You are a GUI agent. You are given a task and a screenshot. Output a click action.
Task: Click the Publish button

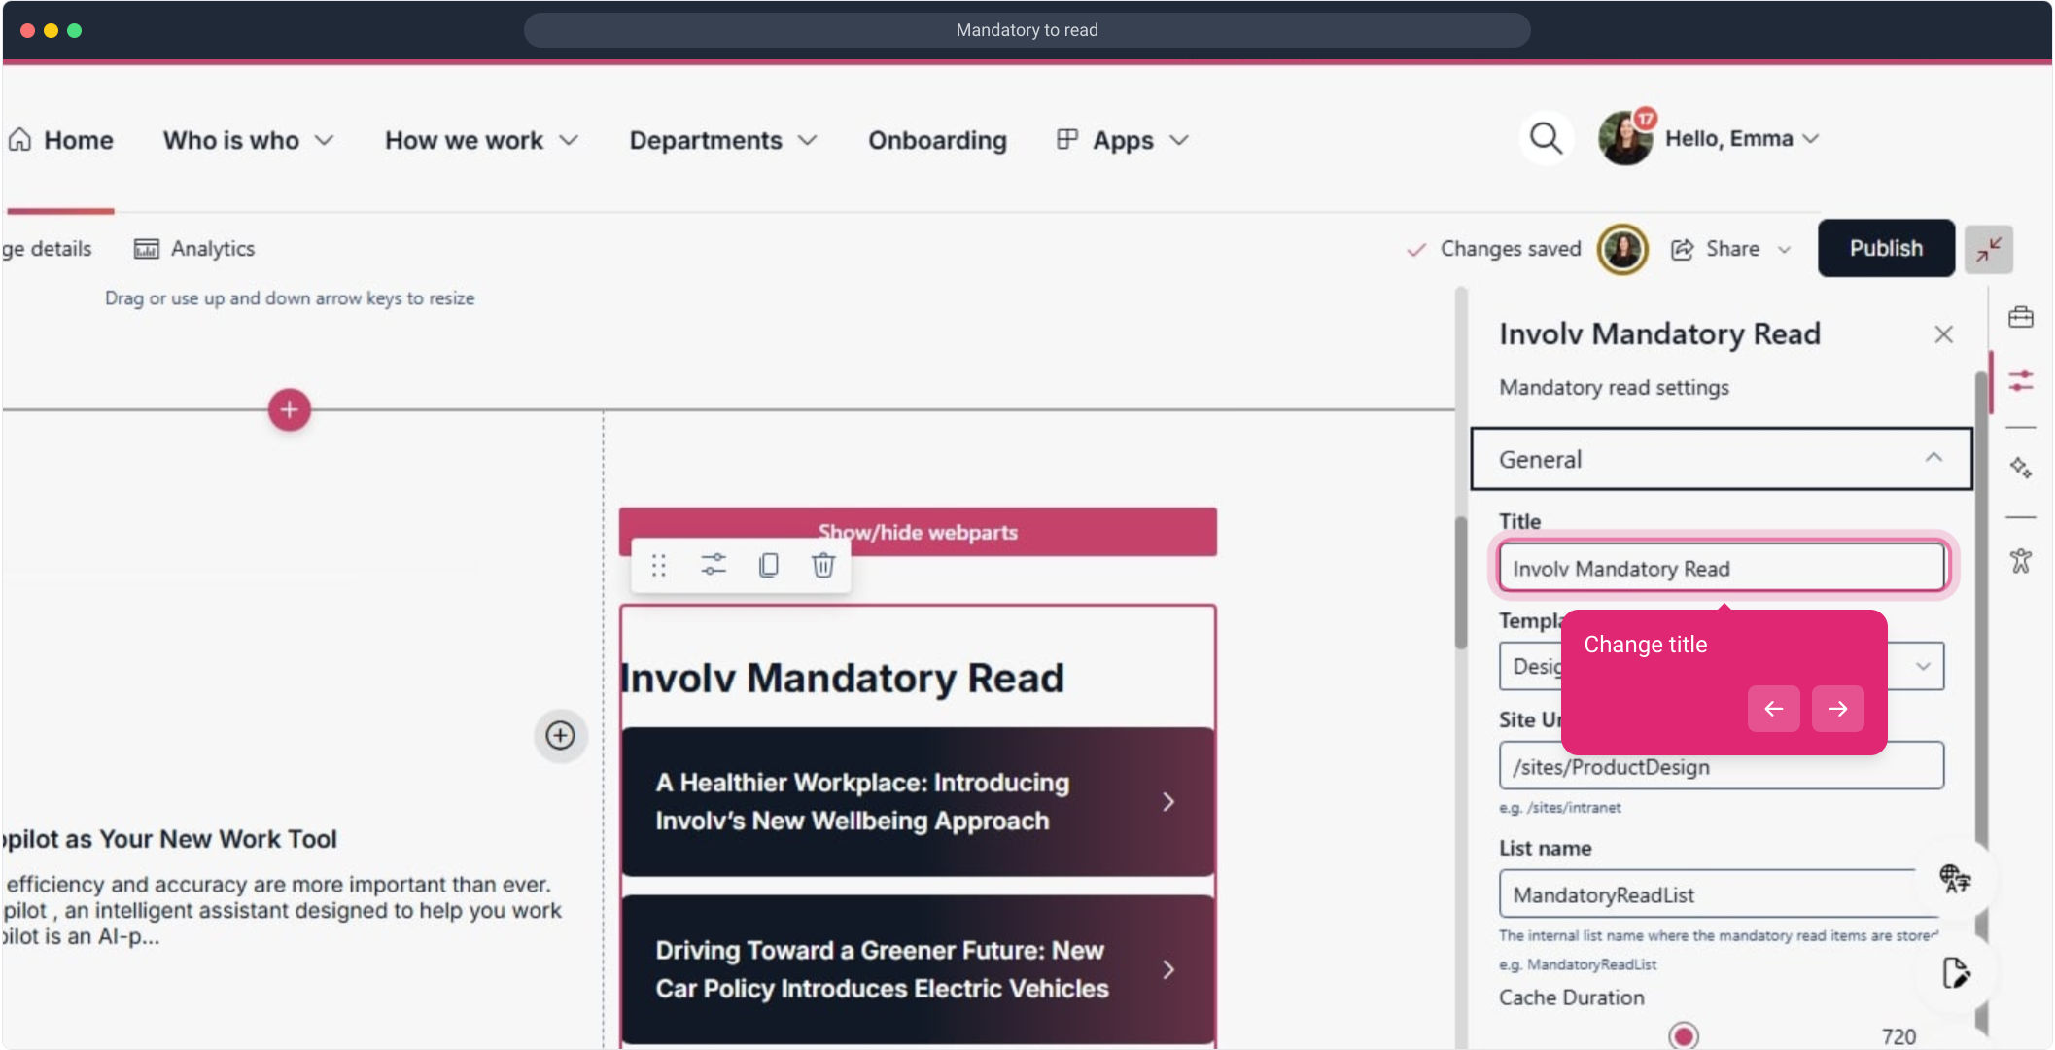[1885, 249]
